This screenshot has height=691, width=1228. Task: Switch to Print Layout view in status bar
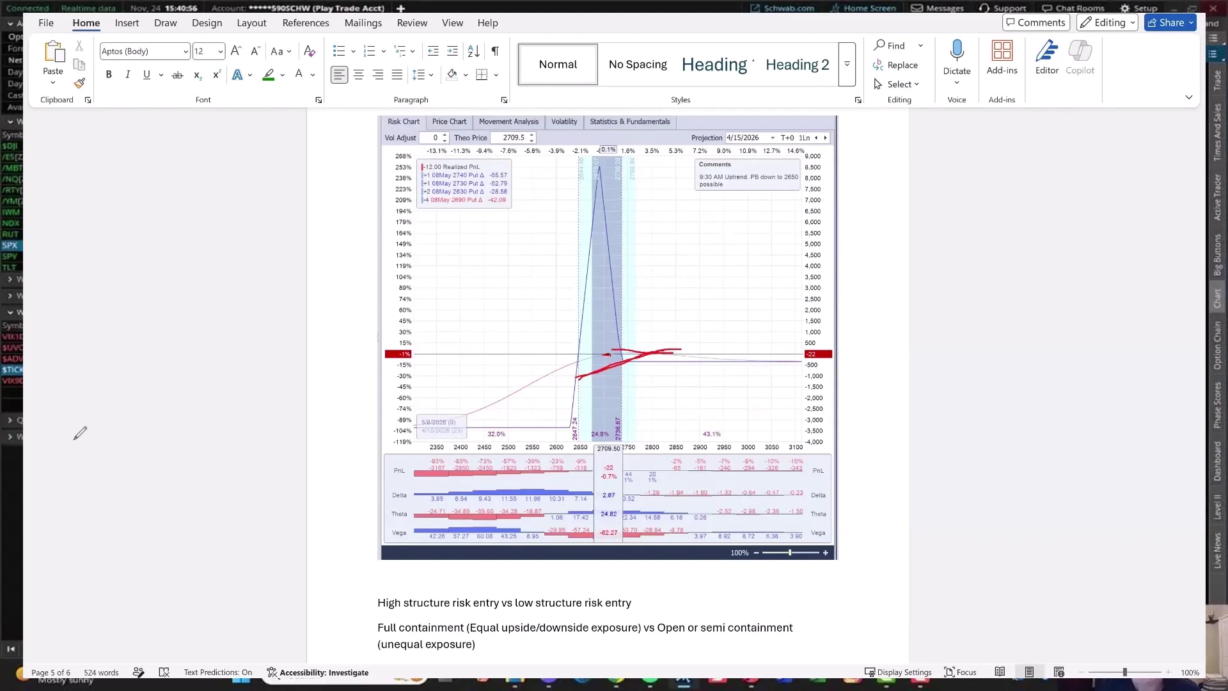point(1029,672)
